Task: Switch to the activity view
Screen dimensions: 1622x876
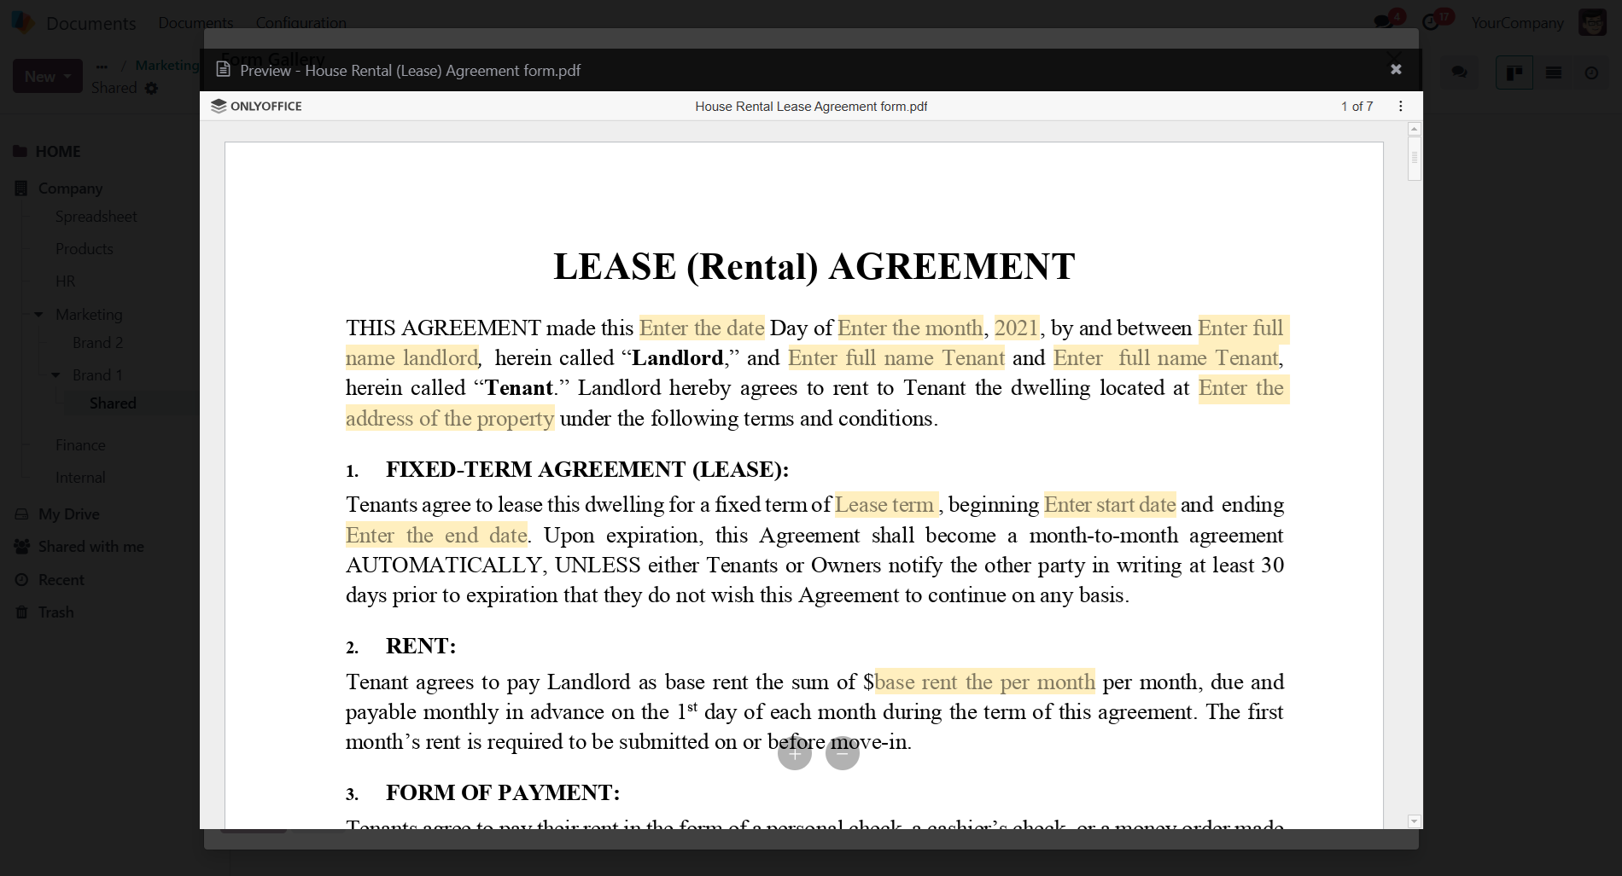Action: click(1591, 73)
